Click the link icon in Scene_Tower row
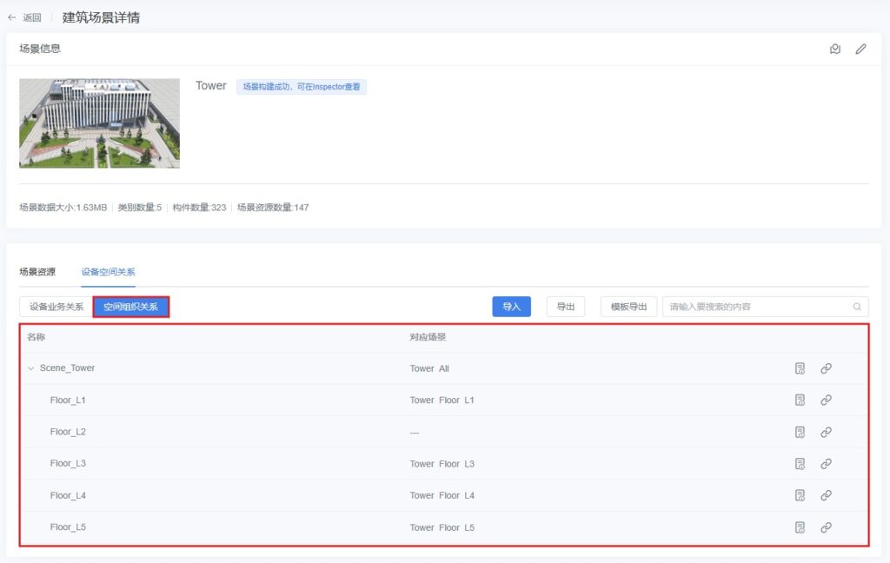 pyautogui.click(x=826, y=368)
